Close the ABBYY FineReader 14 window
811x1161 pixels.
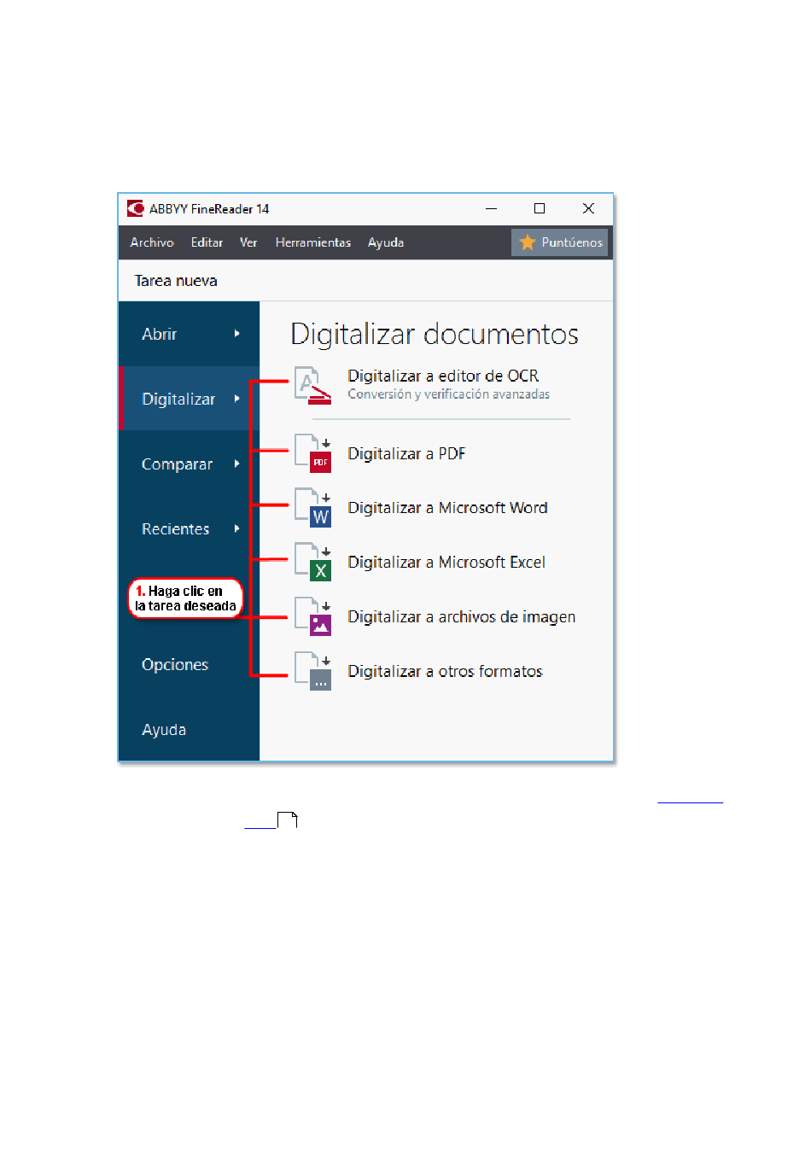[x=588, y=208]
